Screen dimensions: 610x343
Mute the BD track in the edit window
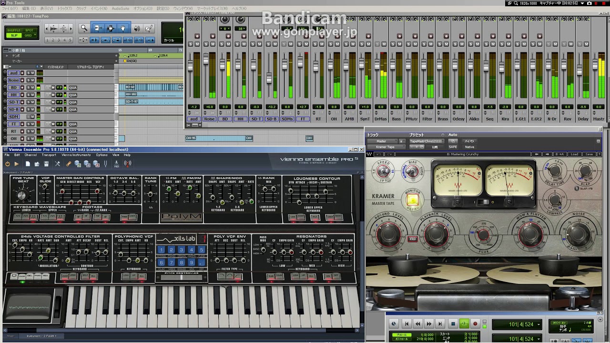pos(33,88)
